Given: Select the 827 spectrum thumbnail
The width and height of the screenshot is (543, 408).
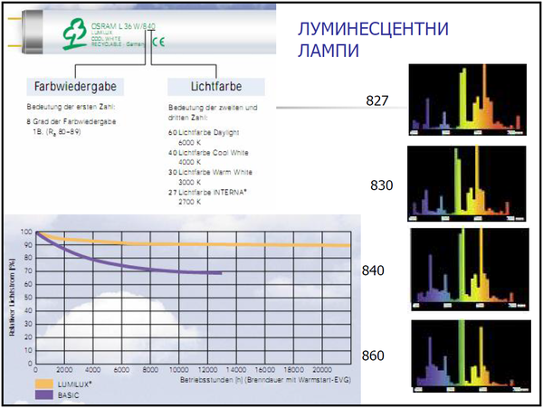Looking at the screenshot, I should tap(468, 100).
